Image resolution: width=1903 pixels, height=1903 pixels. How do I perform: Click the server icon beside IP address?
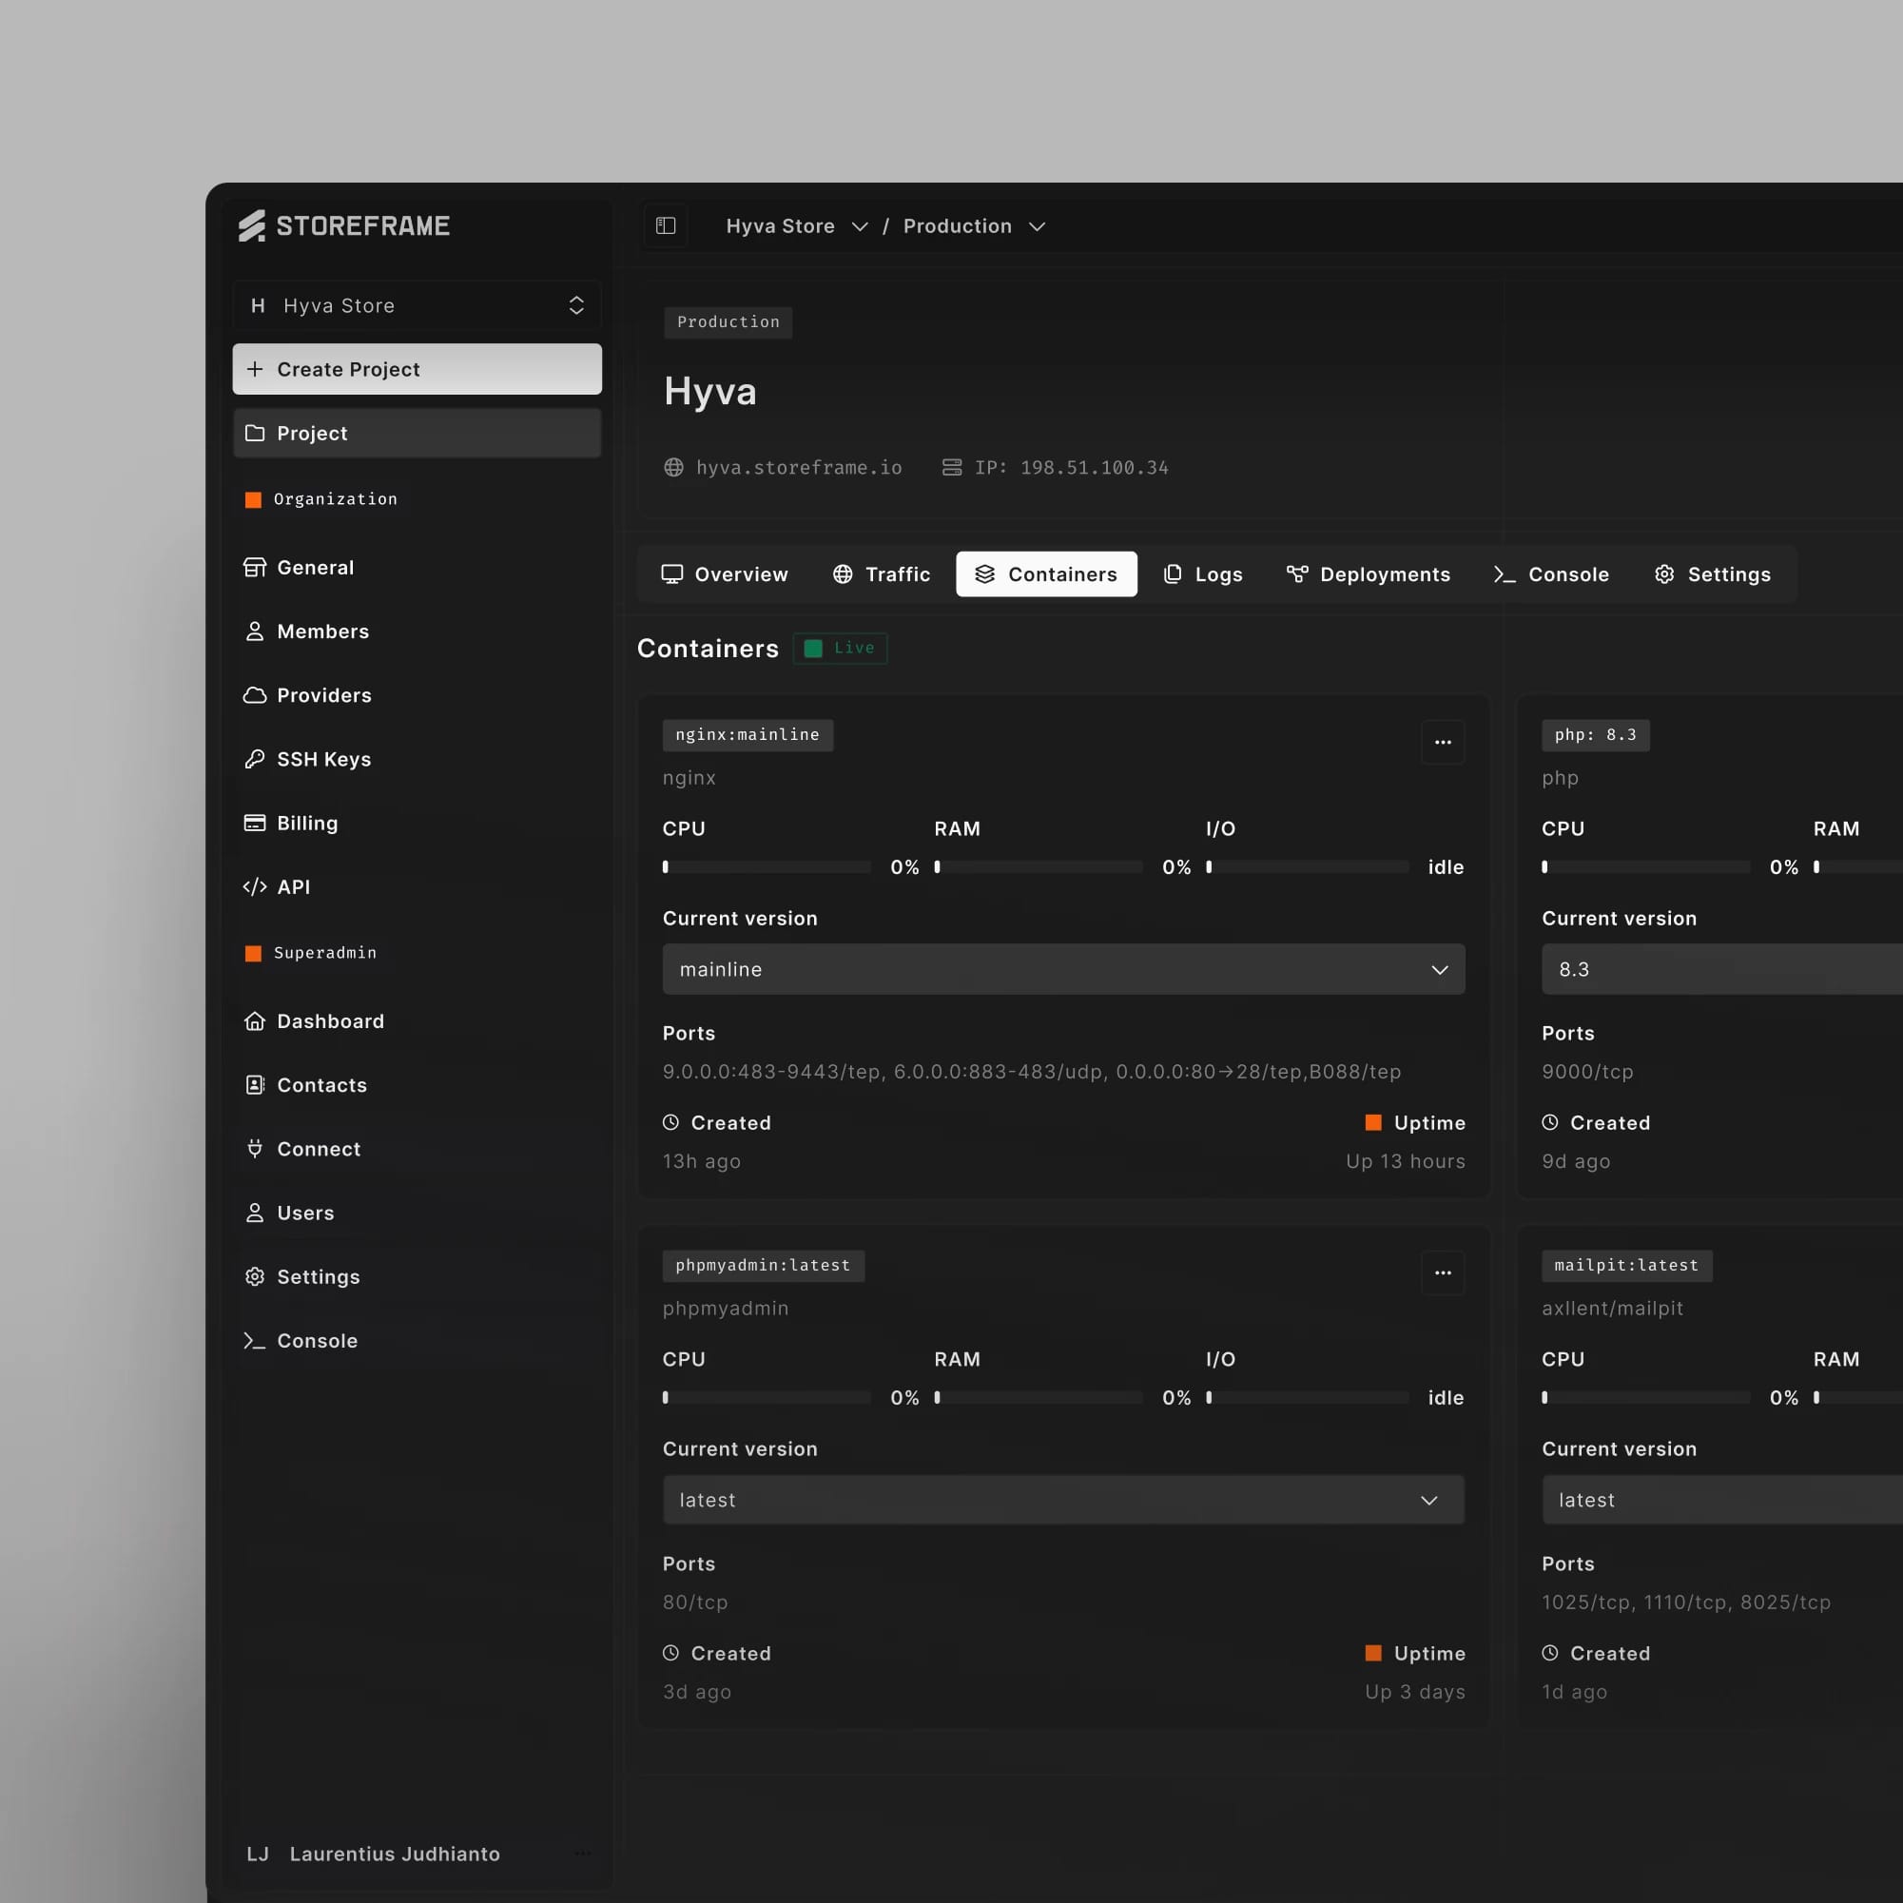tap(951, 467)
